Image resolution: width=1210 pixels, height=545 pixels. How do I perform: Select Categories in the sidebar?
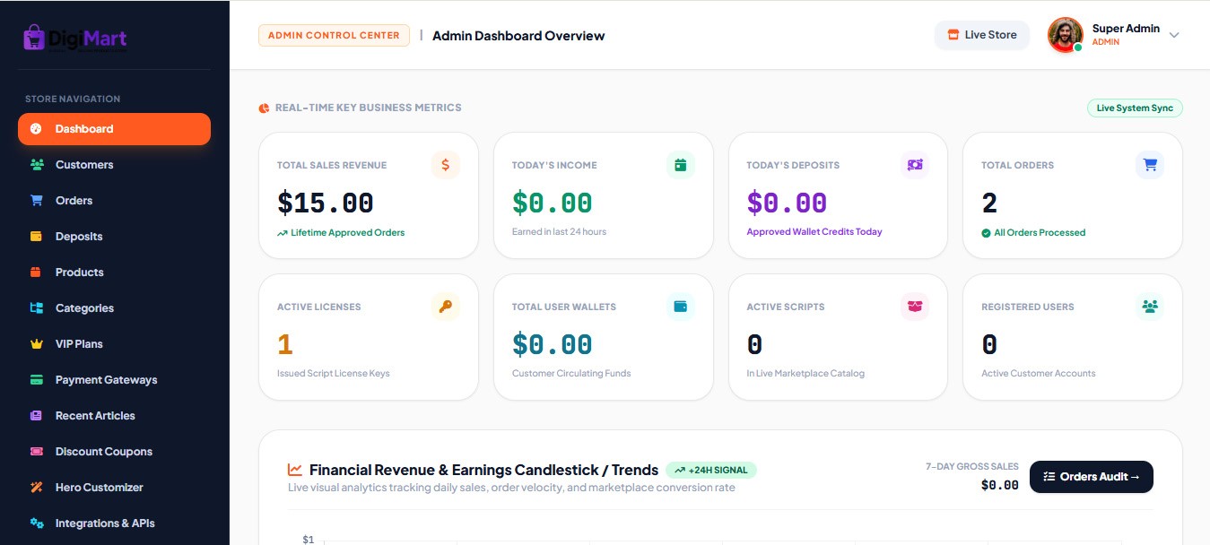coord(114,308)
